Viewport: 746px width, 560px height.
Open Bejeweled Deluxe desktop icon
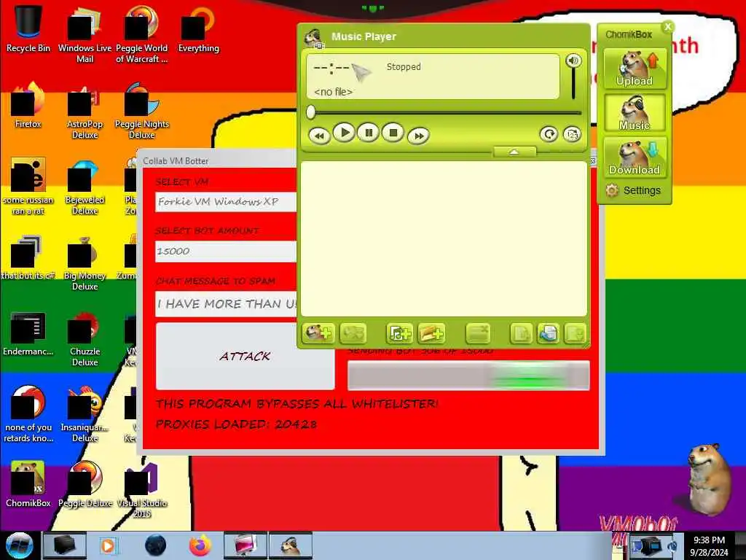pos(85,187)
